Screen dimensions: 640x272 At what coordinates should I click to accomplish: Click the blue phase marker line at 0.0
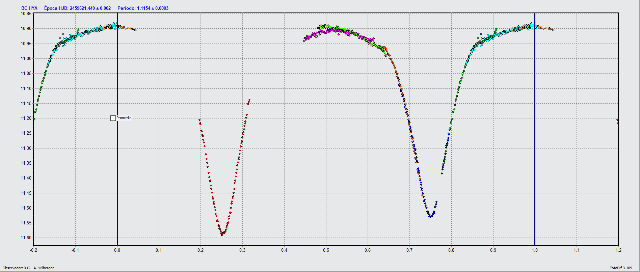(117, 129)
